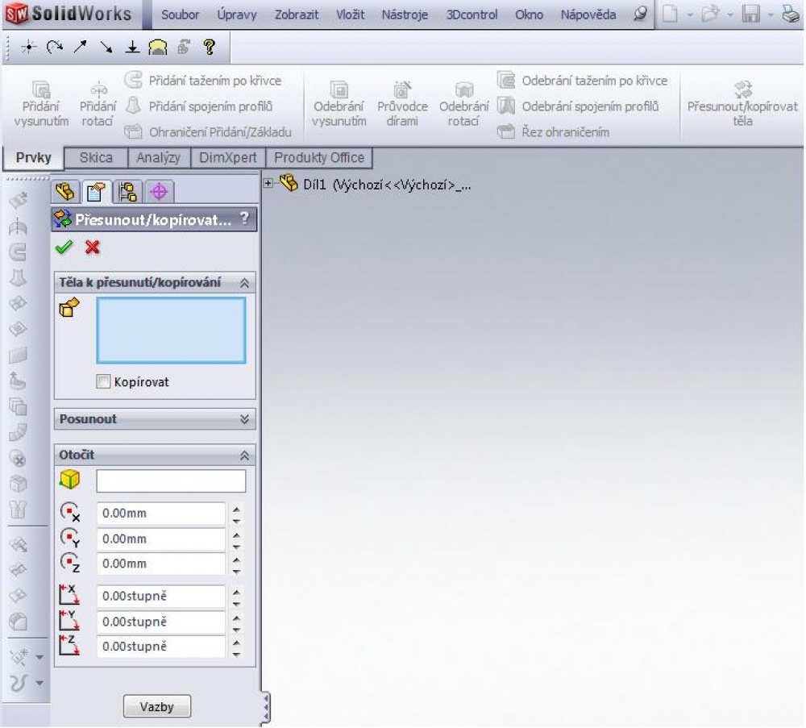Viewport: 806px width, 728px height.
Task: Open the FeatureManager design tree tab icon
Action: 65,192
